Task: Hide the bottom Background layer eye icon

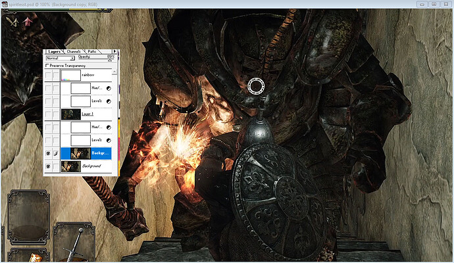Action: (x=48, y=166)
